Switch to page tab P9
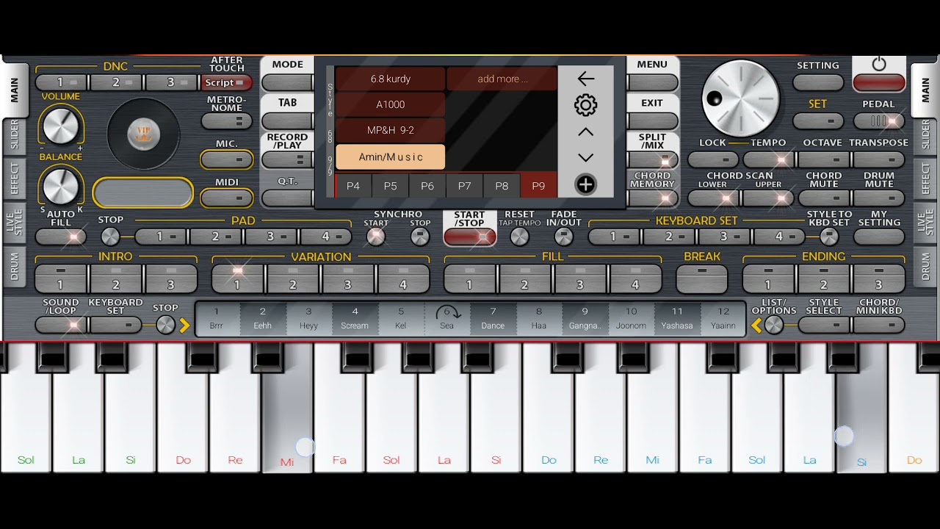 [x=538, y=186]
